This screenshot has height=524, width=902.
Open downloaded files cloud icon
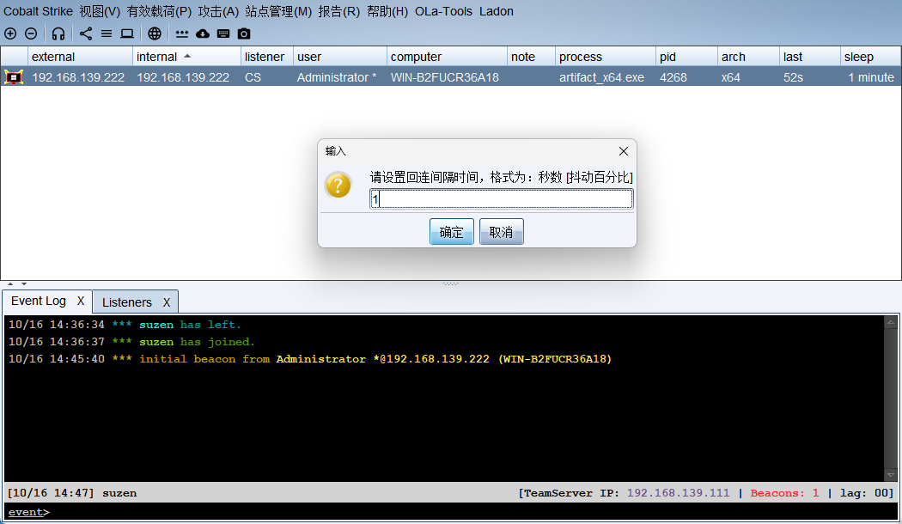pyautogui.click(x=203, y=34)
